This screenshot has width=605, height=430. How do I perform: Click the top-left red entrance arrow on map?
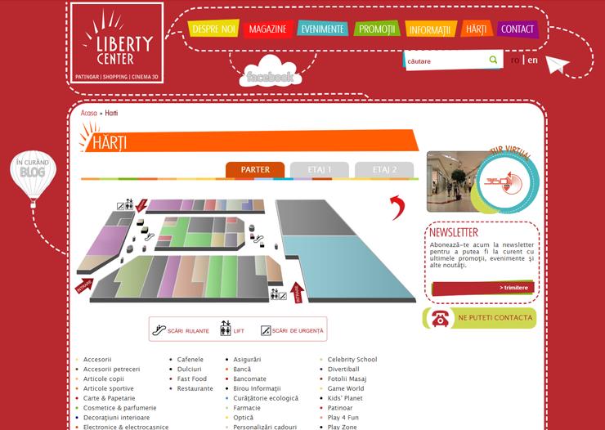pyautogui.click(x=141, y=205)
